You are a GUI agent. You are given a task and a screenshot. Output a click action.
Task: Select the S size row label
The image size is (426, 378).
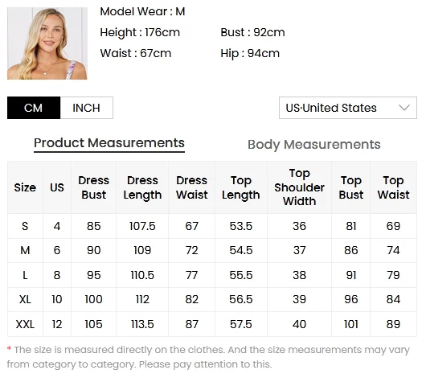click(x=25, y=226)
